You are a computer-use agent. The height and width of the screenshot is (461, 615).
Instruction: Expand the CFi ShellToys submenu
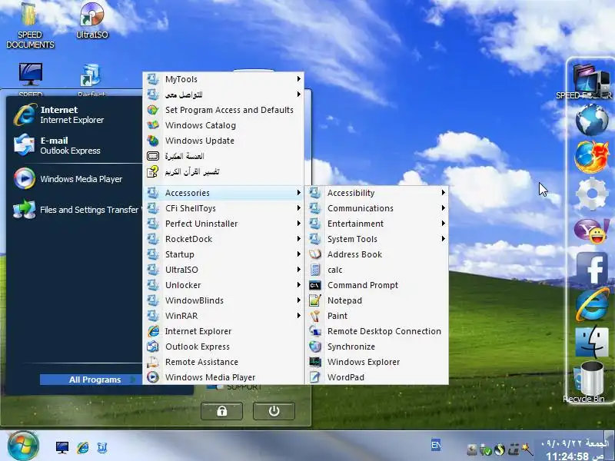[224, 208]
